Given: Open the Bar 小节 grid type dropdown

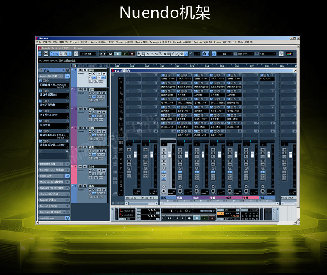Looking at the screenshot, I should 245,54.
